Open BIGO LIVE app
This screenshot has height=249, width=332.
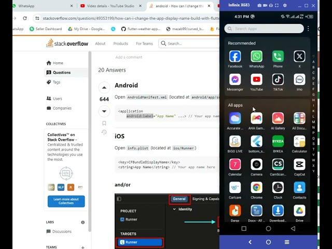pyautogui.click(x=235, y=141)
